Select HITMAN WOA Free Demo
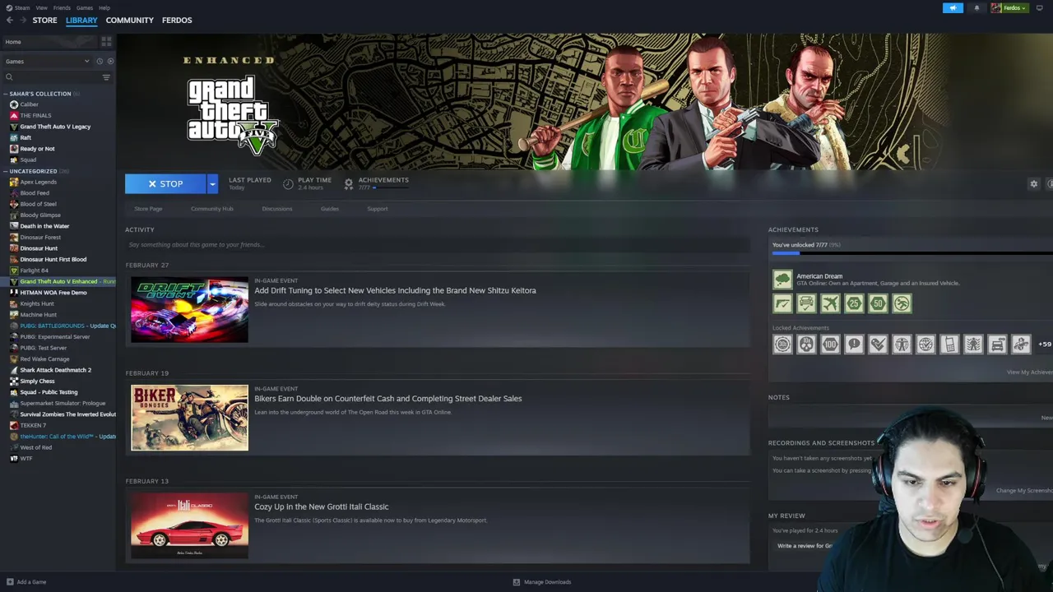Viewport: 1053px width, 592px height. (53, 293)
